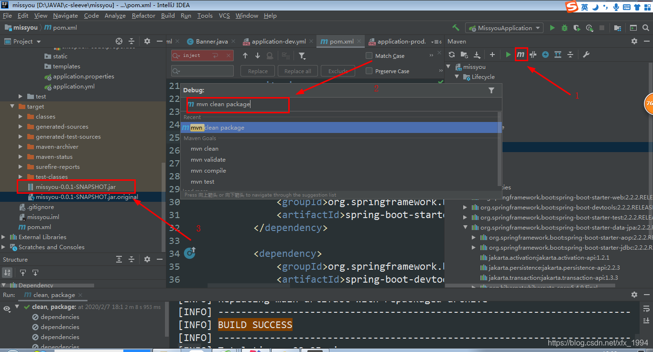Sort Structure panel alphabetically

8,273
